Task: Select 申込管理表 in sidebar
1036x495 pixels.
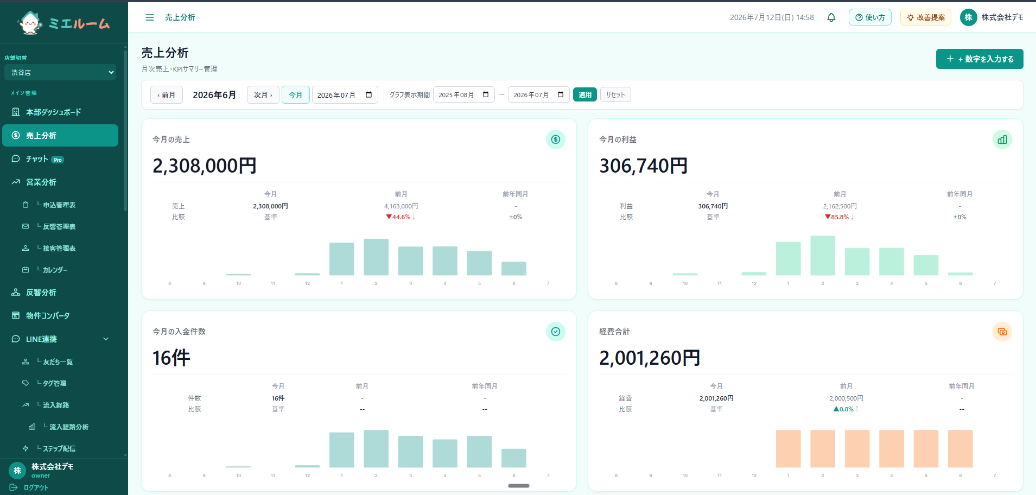Action: [60, 205]
